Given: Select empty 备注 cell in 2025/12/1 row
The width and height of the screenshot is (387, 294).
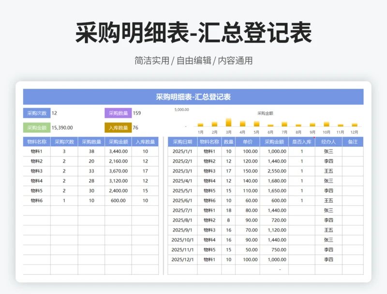Looking at the screenshot, I should point(353,260).
